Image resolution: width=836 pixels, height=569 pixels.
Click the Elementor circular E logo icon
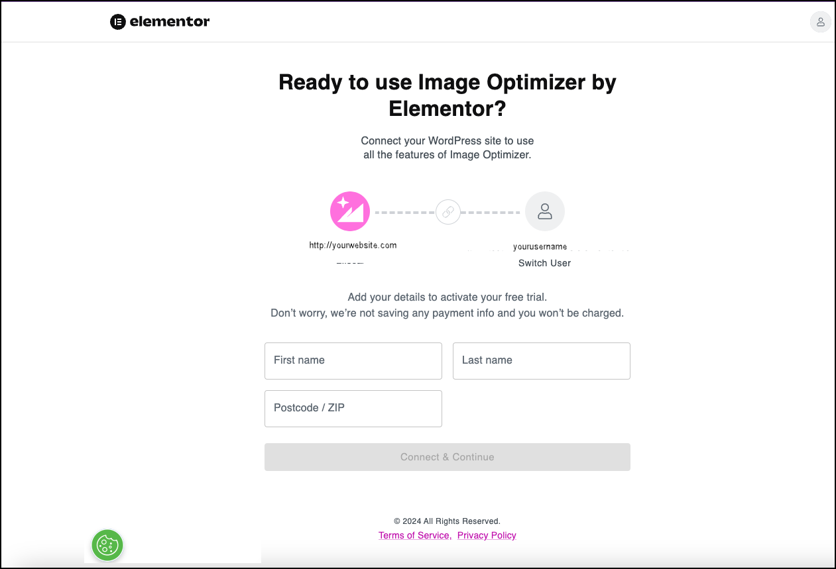[x=118, y=22]
